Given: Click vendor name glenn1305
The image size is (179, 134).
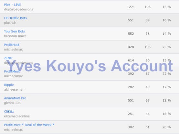Looking at the screenshot, I should 12,103.
